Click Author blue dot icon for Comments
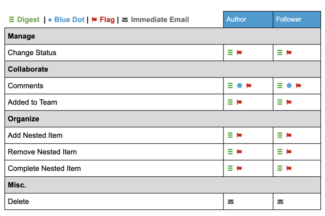 (239, 86)
